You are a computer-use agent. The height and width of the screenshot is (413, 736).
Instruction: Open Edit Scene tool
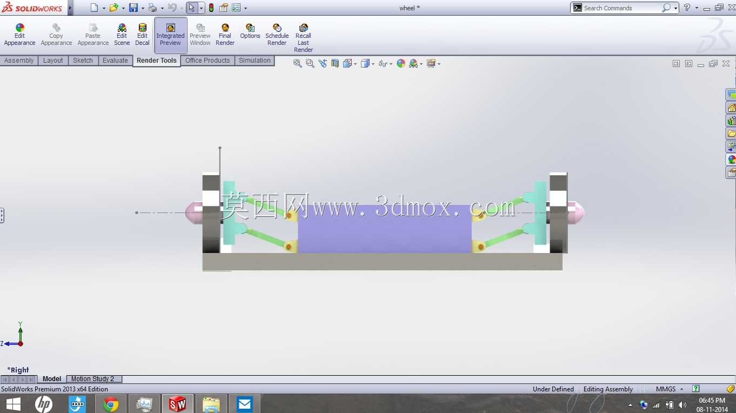coord(122,35)
